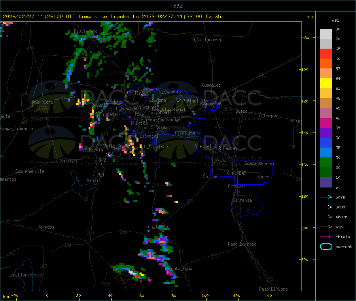Click the Nihuil map label
Viewport: 356px width, 301px height.
point(94,180)
